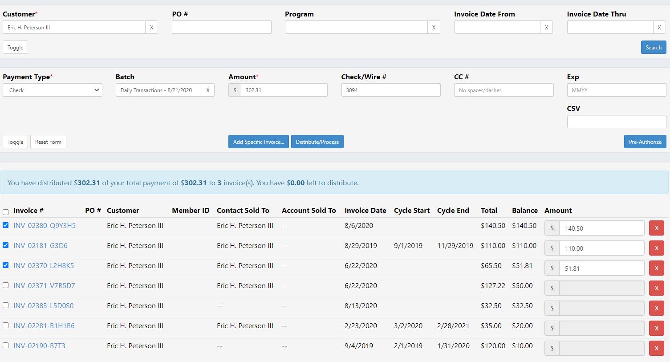Click Add Specific Invoice button
Image resolution: width=670 pixels, height=362 pixels.
click(x=259, y=142)
